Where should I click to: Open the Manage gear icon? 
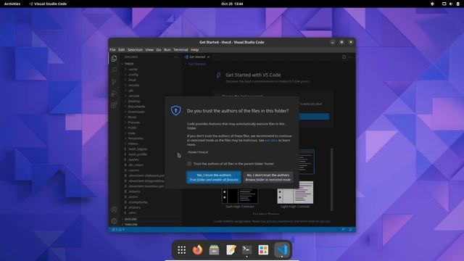click(x=114, y=221)
